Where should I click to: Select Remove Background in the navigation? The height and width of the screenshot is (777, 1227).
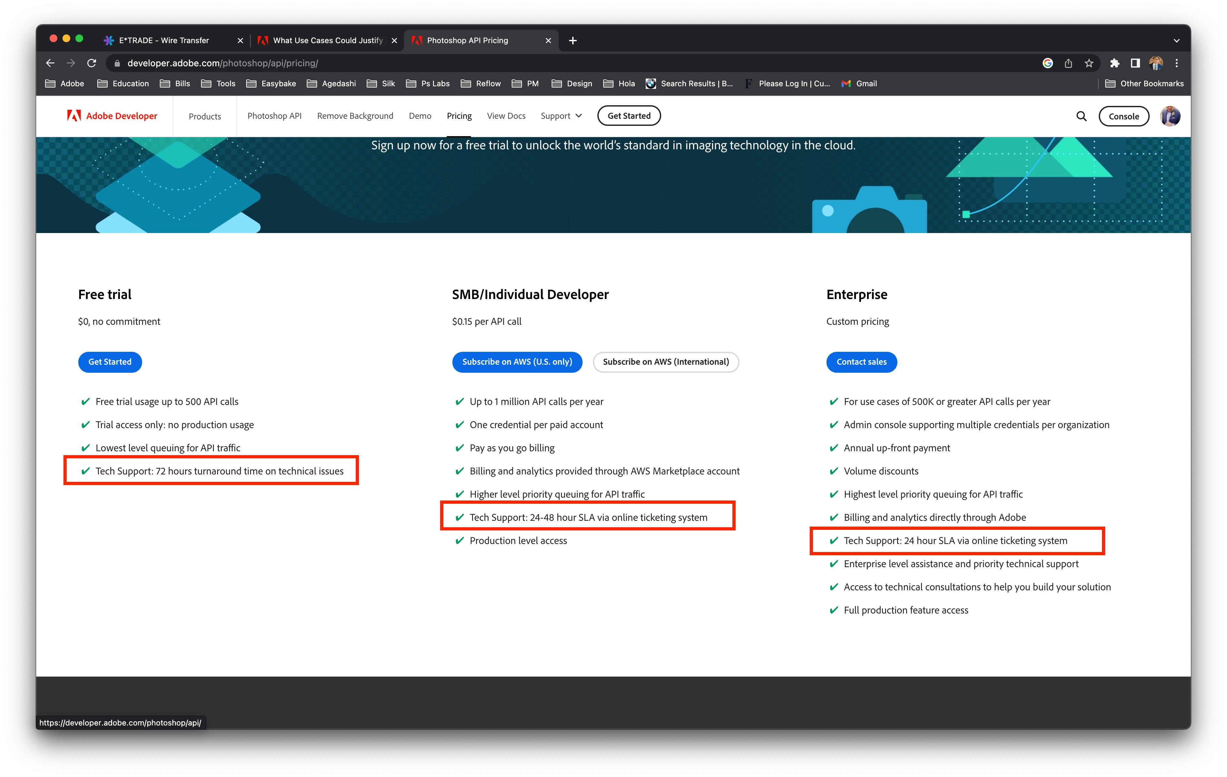355,116
